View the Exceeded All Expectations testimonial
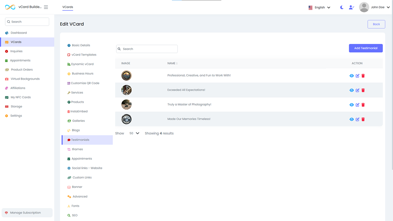Screen dimensions: 393x221 tap(352, 90)
